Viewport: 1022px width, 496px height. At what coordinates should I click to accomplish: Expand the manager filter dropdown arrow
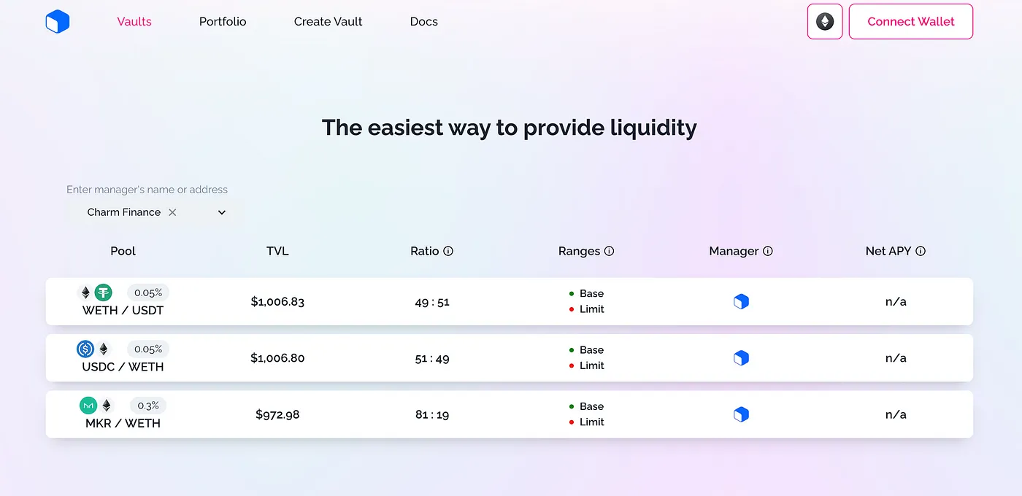[x=222, y=212]
